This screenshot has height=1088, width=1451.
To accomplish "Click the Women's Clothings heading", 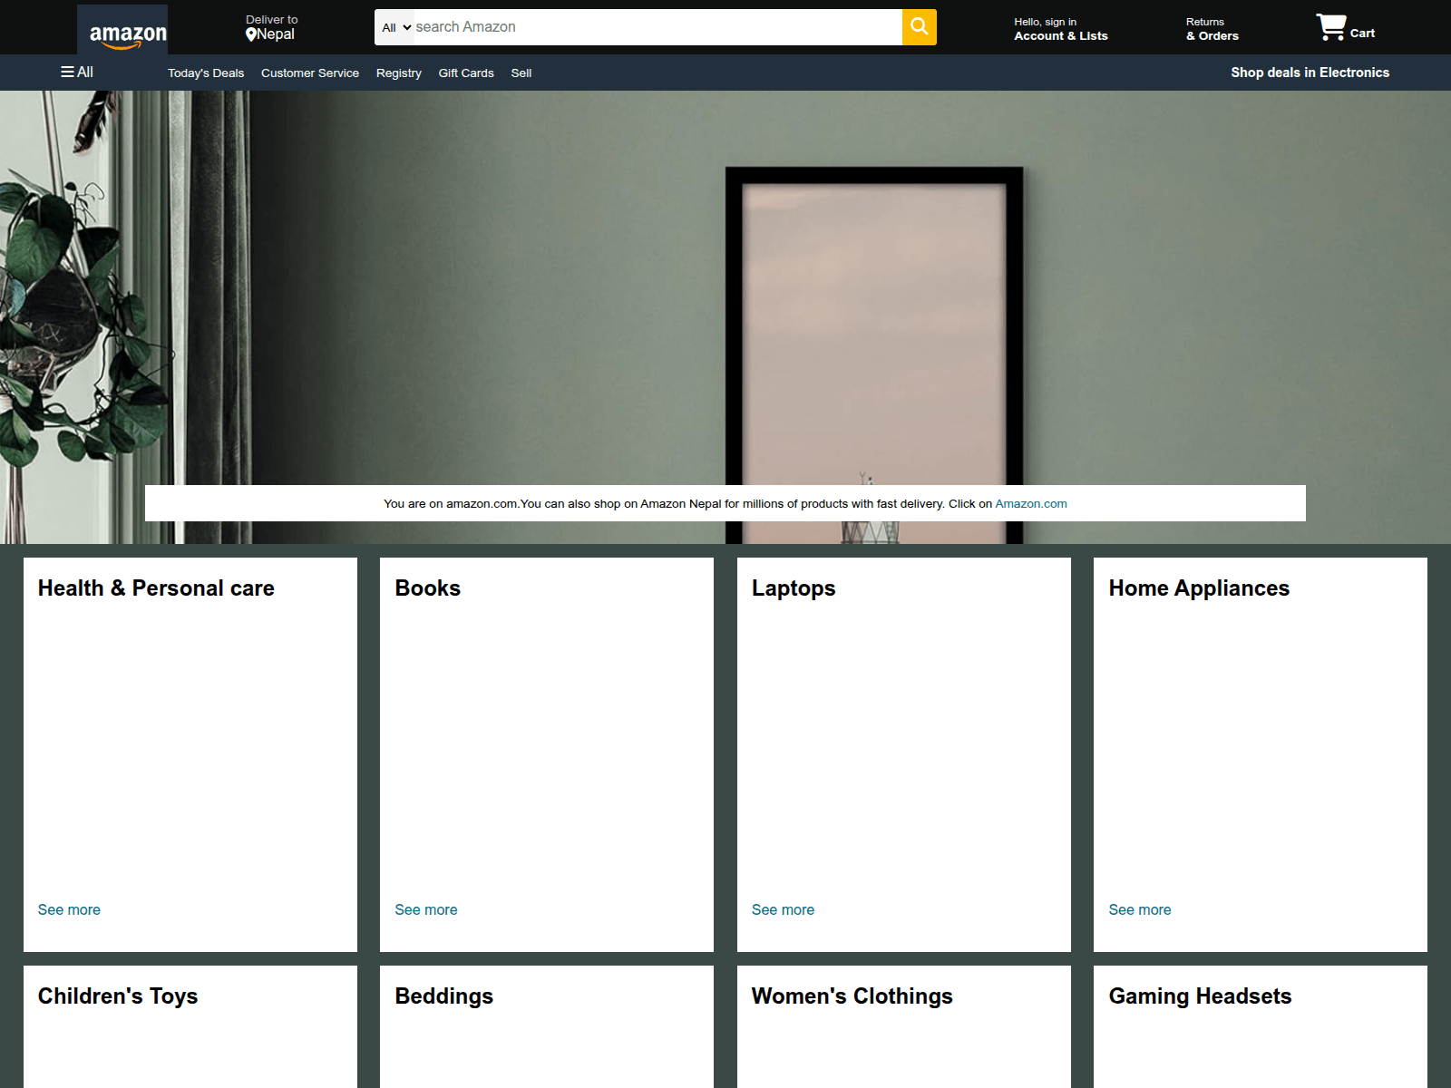I will click(x=852, y=996).
